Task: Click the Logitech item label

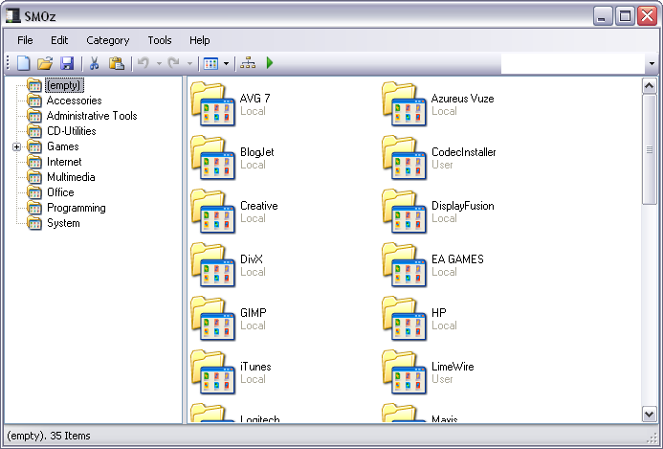Action: point(259,419)
